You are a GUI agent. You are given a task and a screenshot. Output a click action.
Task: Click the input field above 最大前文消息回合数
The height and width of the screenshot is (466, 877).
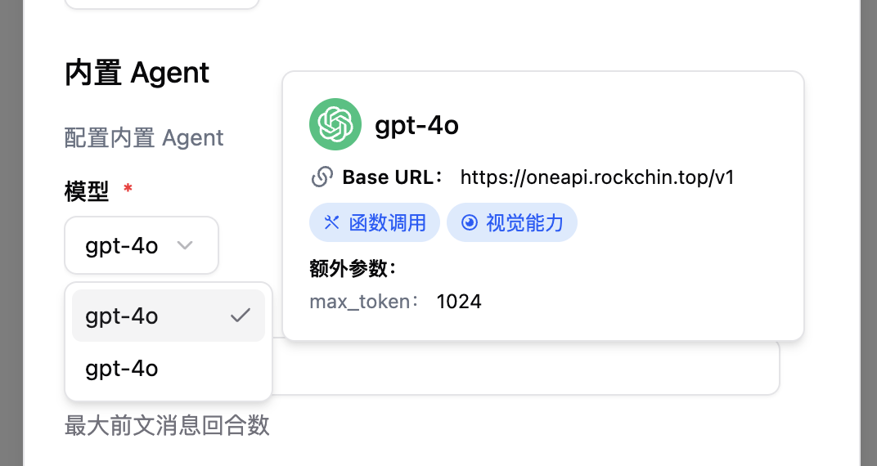[524, 369]
